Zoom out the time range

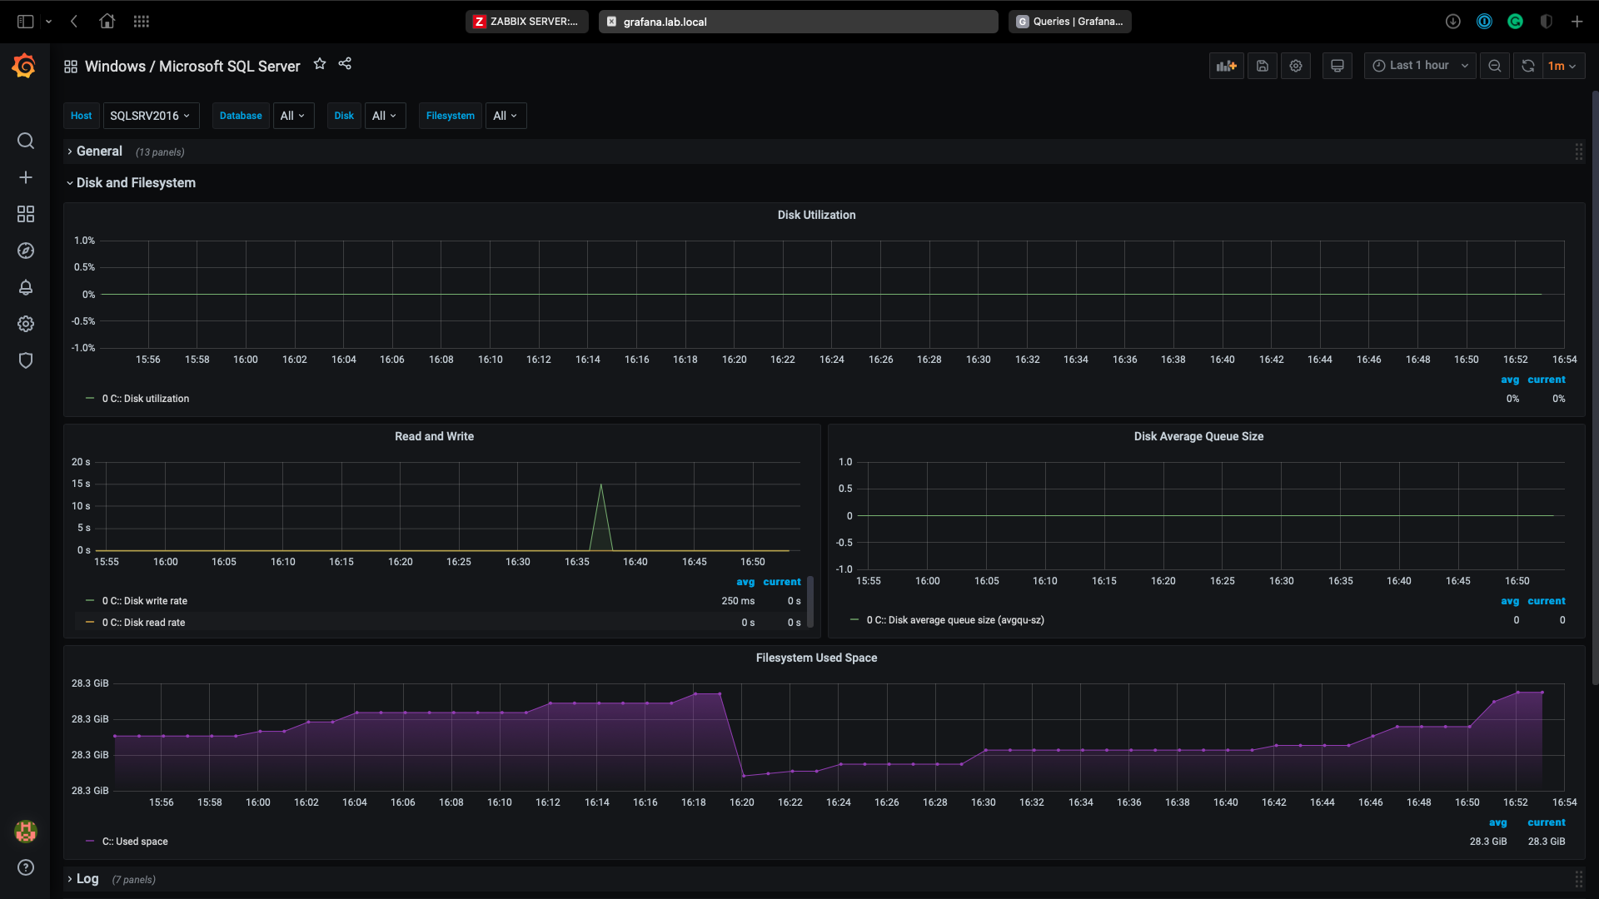[1495, 66]
